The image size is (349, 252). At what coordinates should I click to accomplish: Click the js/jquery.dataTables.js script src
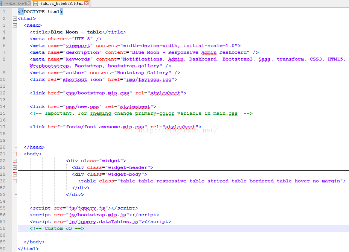point(104,222)
